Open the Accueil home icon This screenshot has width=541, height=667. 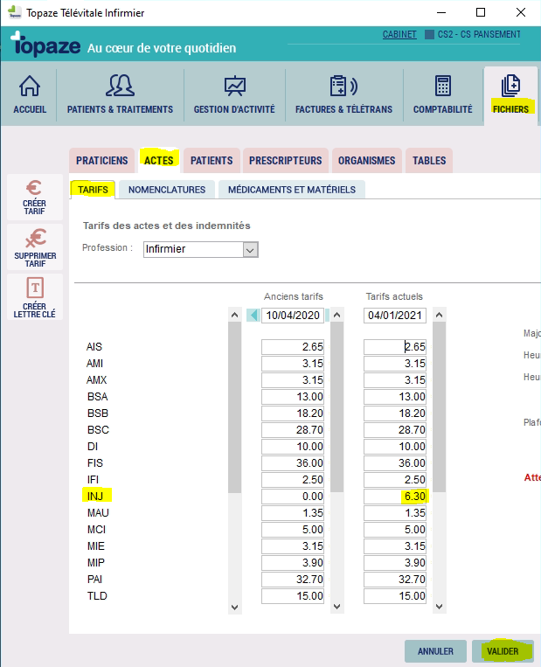[x=30, y=86]
